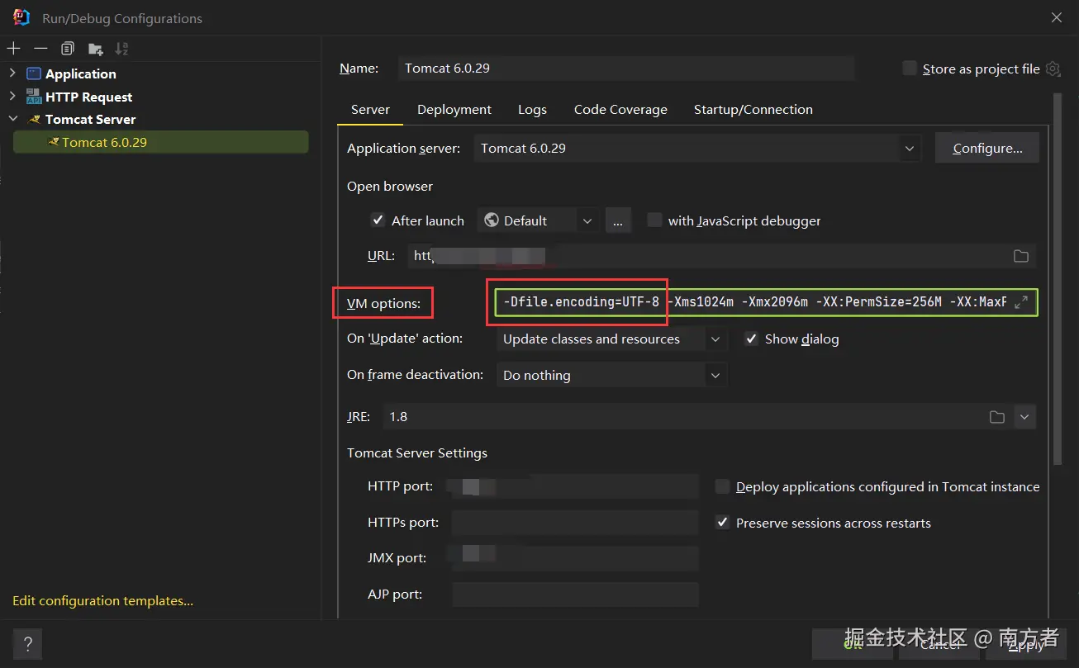Screen dimensions: 1079x668
Task: Uncheck the After launch checkbox
Action: (378, 220)
